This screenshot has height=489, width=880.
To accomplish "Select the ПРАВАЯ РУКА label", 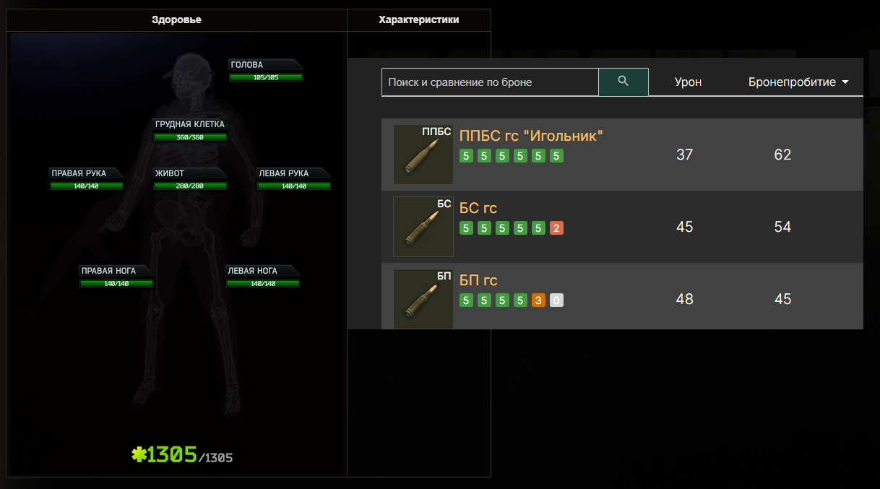I will 79,173.
